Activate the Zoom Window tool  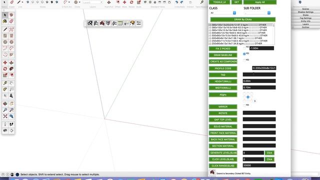pyautogui.click(x=11, y=110)
